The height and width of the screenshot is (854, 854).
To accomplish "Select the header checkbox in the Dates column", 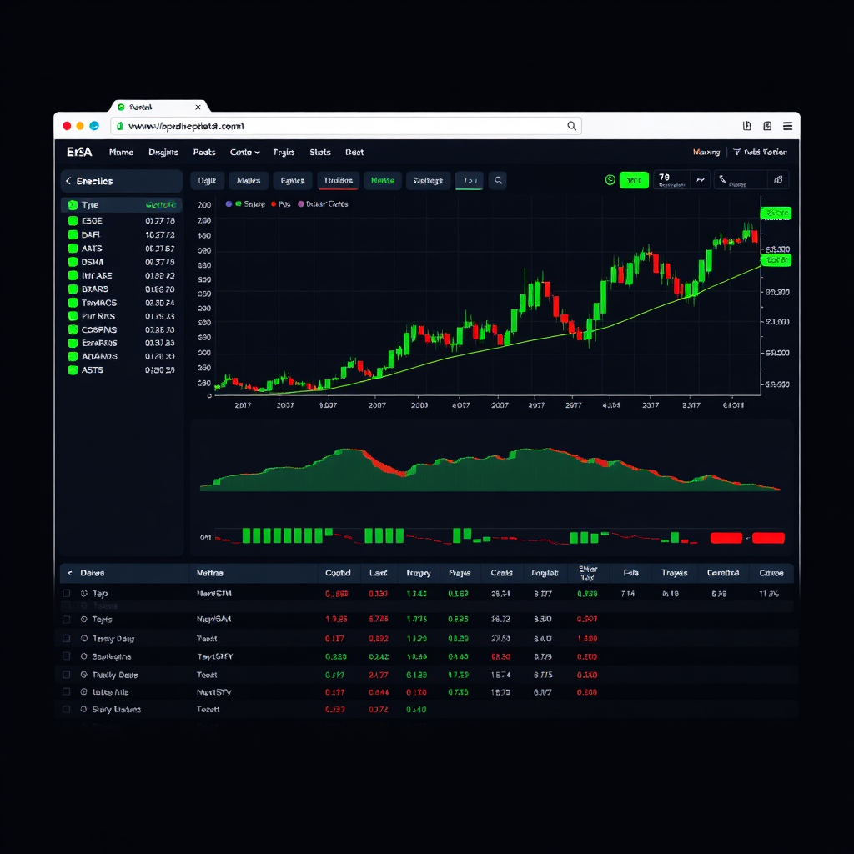I will point(67,574).
